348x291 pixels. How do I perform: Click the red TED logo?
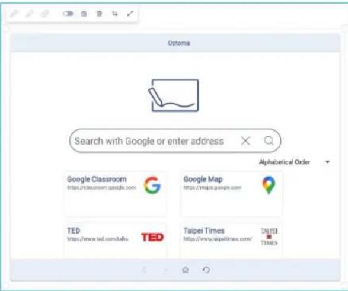pyautogui.click(x=152, y=237)
